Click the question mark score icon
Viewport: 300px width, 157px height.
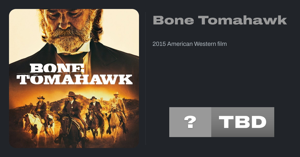point(190,122)
